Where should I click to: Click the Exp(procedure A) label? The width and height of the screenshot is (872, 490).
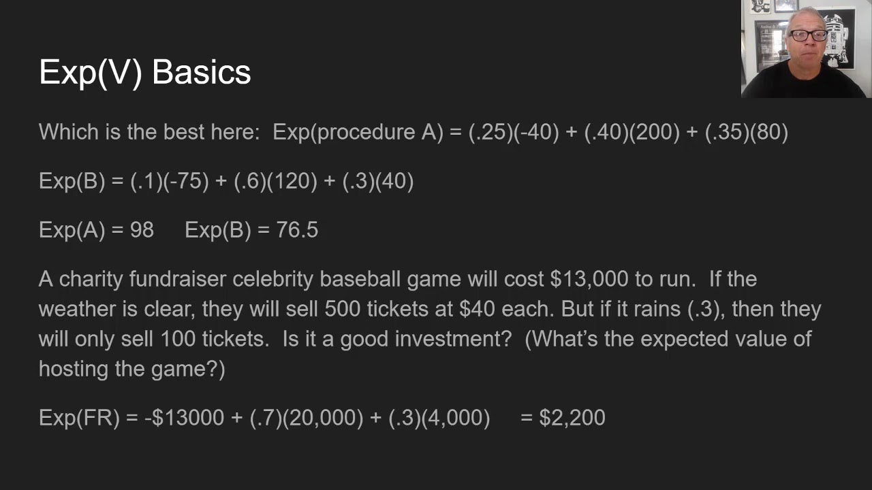tap(358, 132)
